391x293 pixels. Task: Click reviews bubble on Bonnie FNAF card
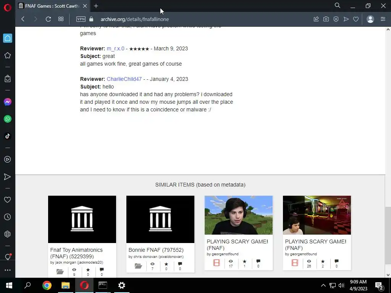click(180, 264)
